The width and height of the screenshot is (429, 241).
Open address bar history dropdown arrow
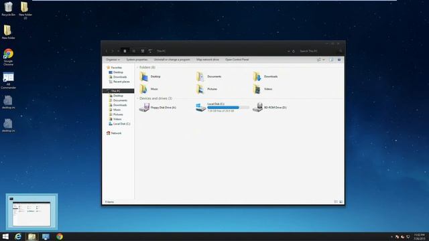tap(288, 51)
